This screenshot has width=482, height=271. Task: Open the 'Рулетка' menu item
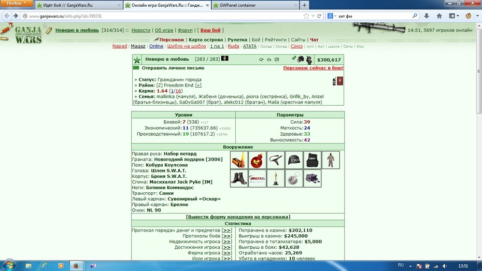point(237,39)
